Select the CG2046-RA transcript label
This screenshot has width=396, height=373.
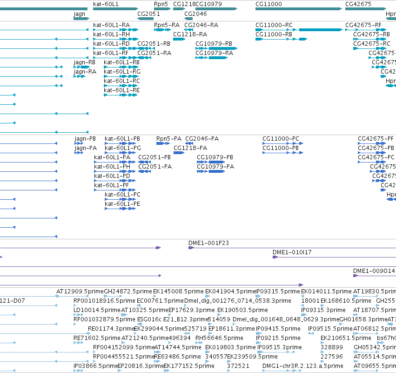[x=201, y=25]
